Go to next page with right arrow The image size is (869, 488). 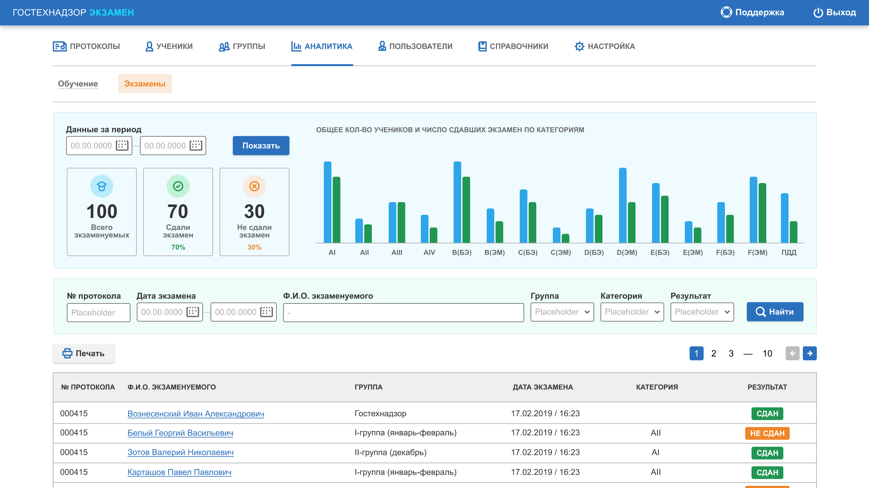click(809, 353)
